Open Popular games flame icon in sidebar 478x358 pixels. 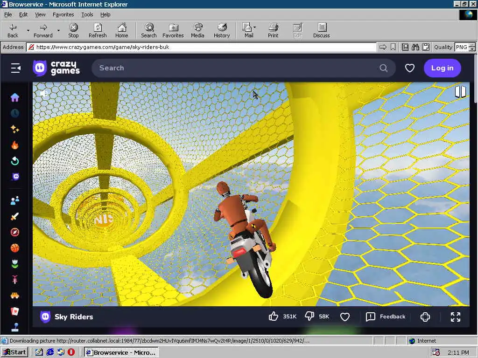(x=14, y=145)
